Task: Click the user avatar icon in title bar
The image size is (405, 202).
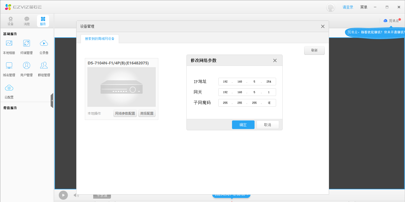Action: tap(330, 7)
